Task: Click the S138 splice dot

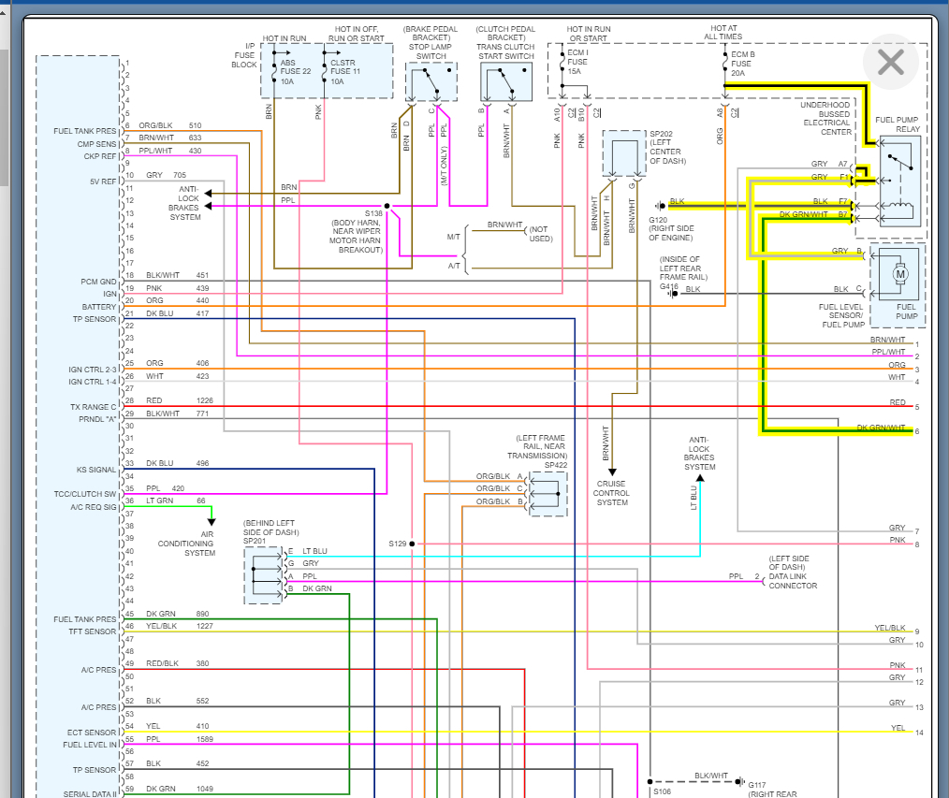Action: (x=387, y=206)
